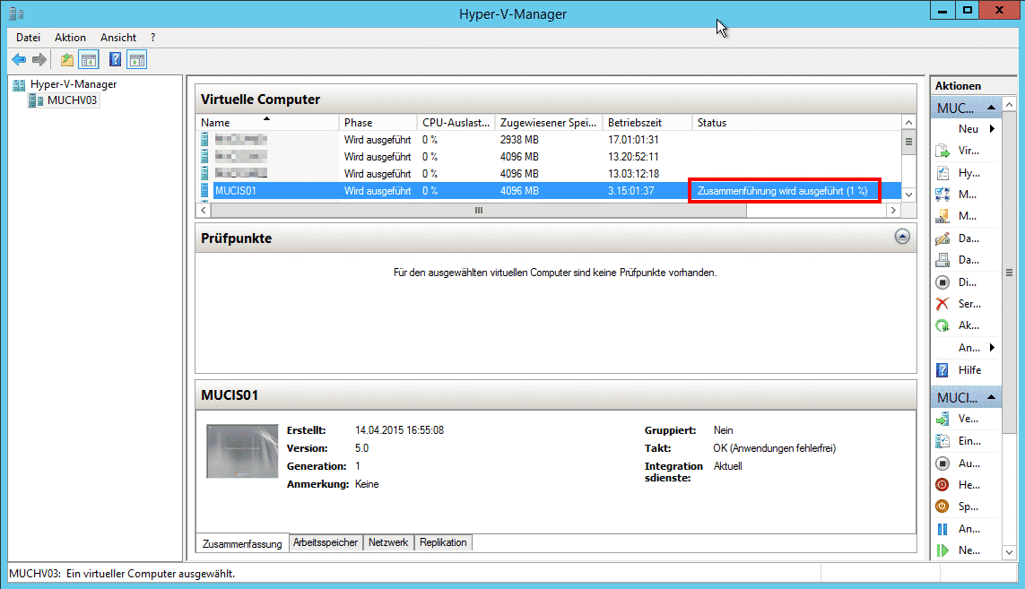Click the Di... stop service action

(966, 282)
